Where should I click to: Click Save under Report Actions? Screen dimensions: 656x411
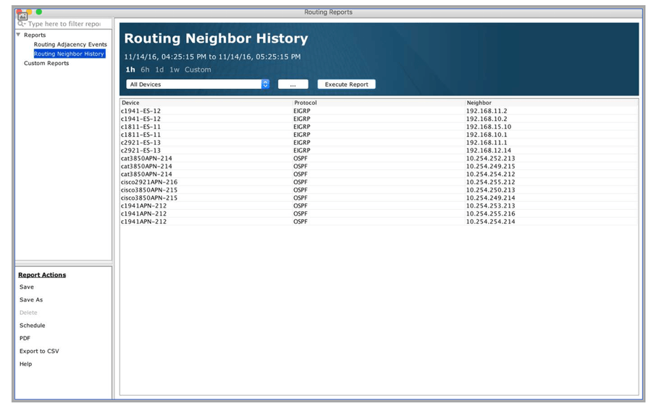click(27, 287)
